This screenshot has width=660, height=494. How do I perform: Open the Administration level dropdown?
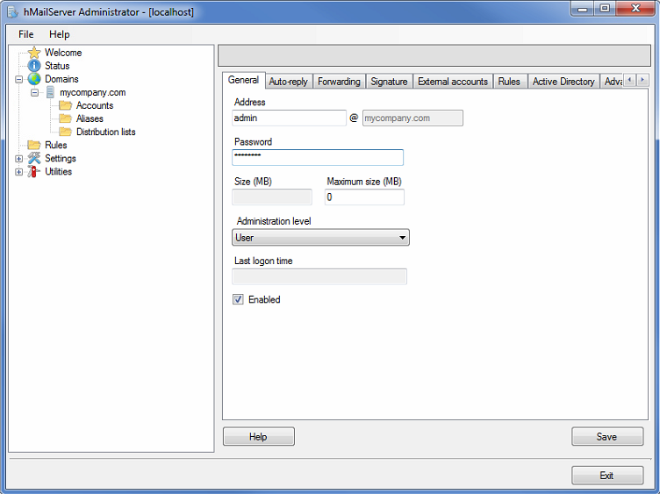tap(320, 237)
